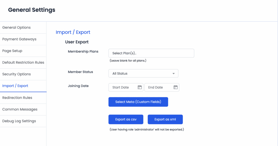Click Select Meta (Custom Fields) button
Image resolution: width=278 pixels, height=146 pixels.
click(x=138, y=102)
